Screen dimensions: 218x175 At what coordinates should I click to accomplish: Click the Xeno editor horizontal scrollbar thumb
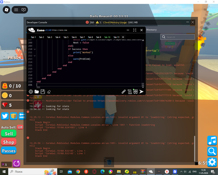point(38,87)
